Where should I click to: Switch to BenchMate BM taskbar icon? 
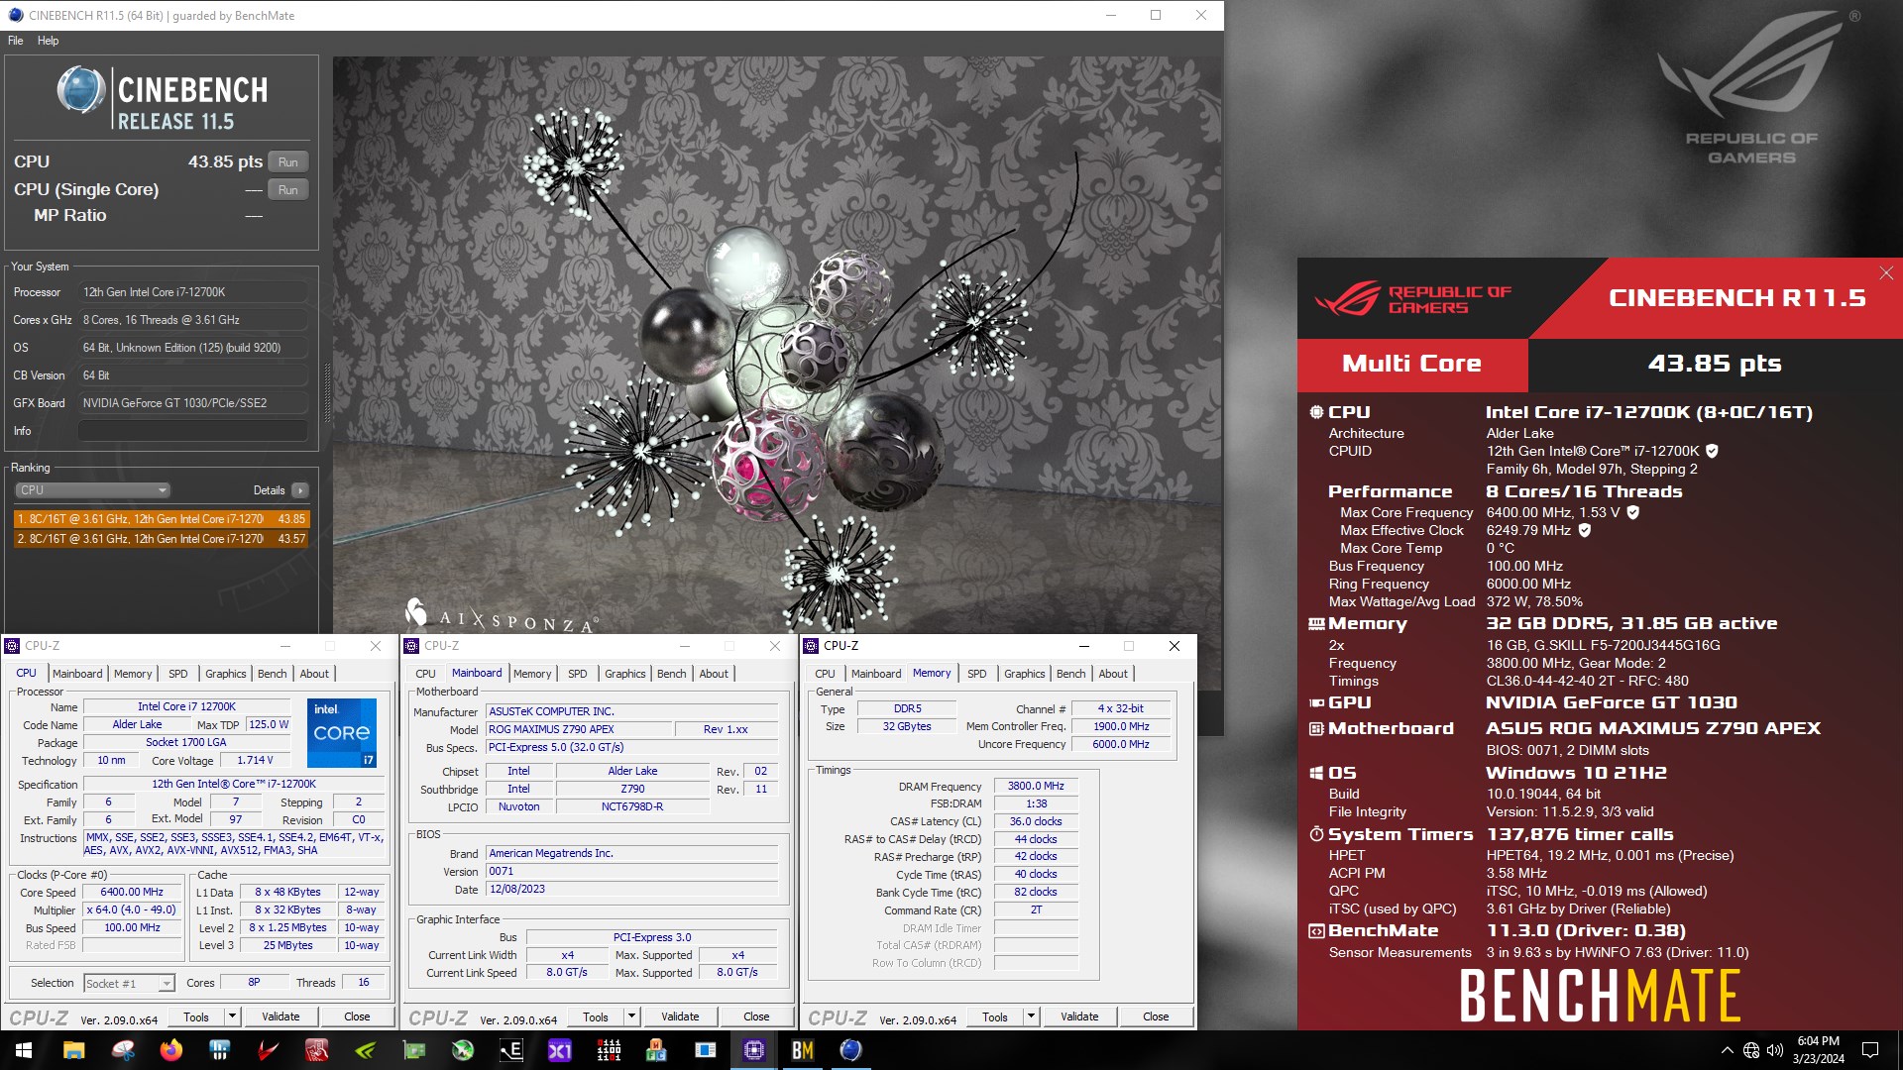click(803, 1050)
